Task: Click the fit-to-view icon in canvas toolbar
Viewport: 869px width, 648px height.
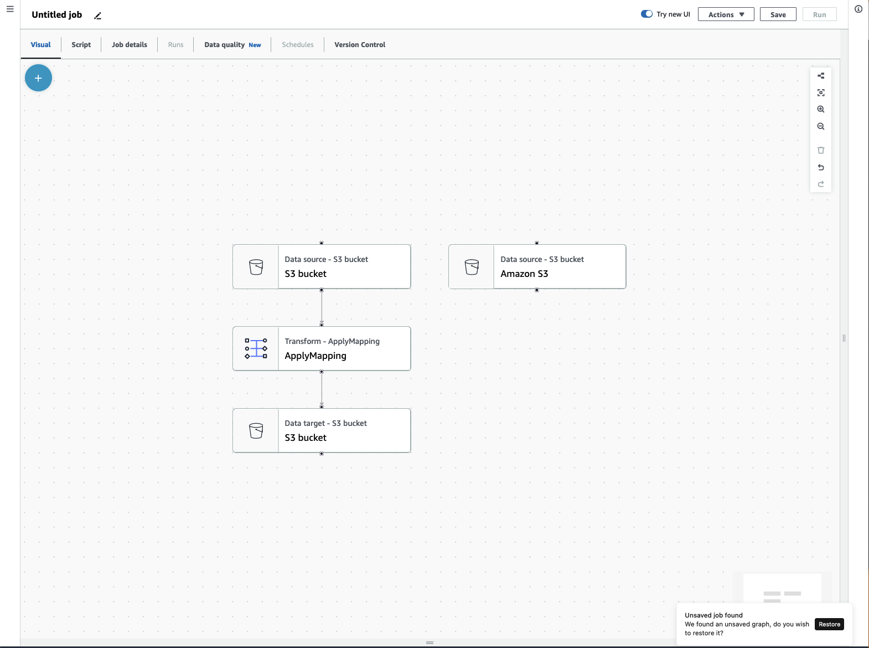Action: 821,92
